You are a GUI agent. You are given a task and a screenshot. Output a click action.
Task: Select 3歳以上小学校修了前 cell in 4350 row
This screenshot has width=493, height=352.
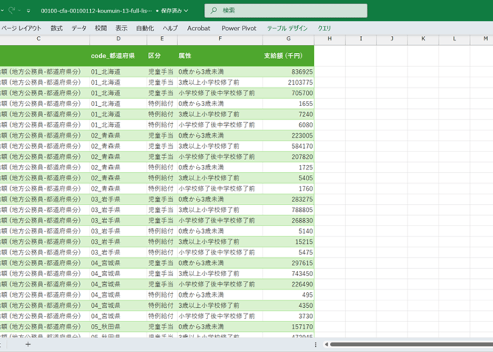(x=220, y=306)
